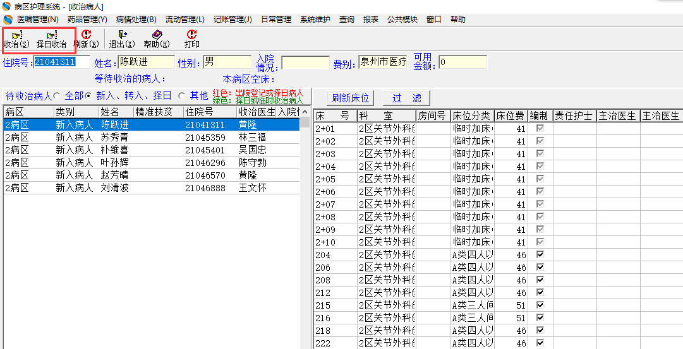Open the 窗口 menu
The image size is (683, 349).
[434, 20]
